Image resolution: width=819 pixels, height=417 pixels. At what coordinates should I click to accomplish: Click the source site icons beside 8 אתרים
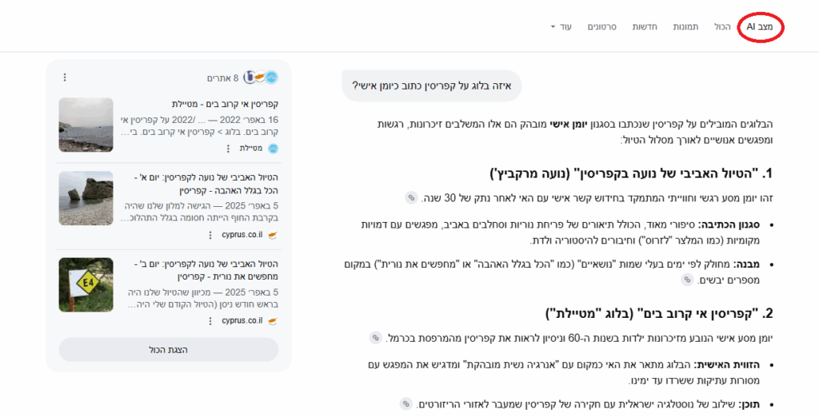pyautogui.click(x=261, y=77)
